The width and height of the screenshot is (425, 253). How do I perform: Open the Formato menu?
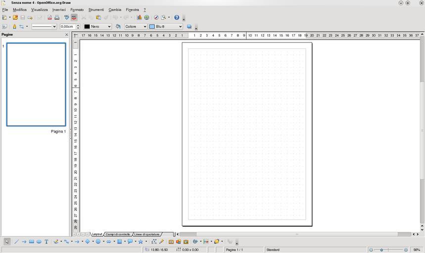point(77,9)
